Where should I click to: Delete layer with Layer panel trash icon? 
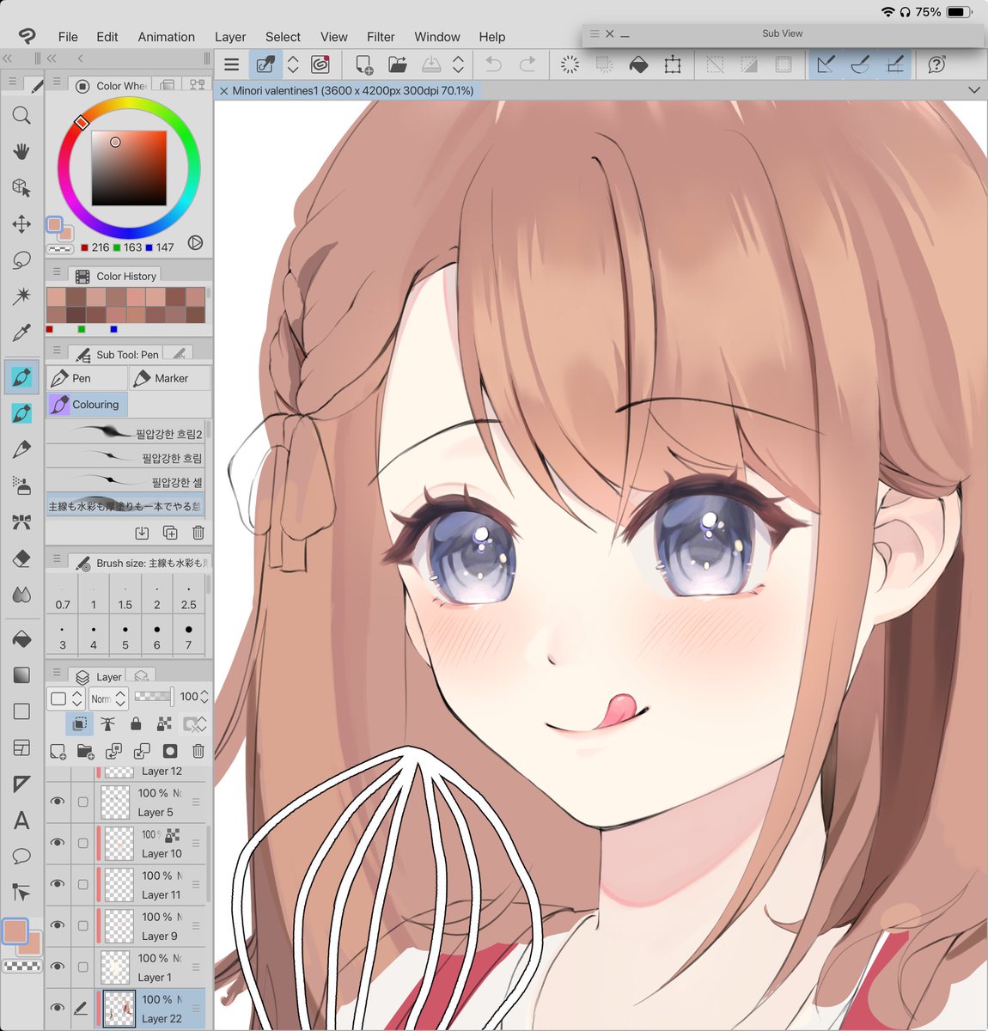click(x=198, y=751)
